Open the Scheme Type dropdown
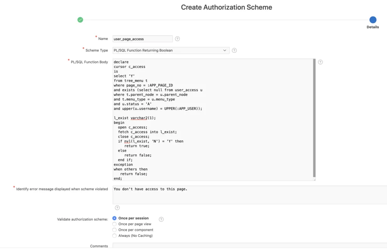Viewport: 387px width, 252px height. 171,50
